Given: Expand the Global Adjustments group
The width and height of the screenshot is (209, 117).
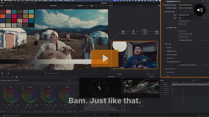Looking at the screenshot, I should 166,62.
